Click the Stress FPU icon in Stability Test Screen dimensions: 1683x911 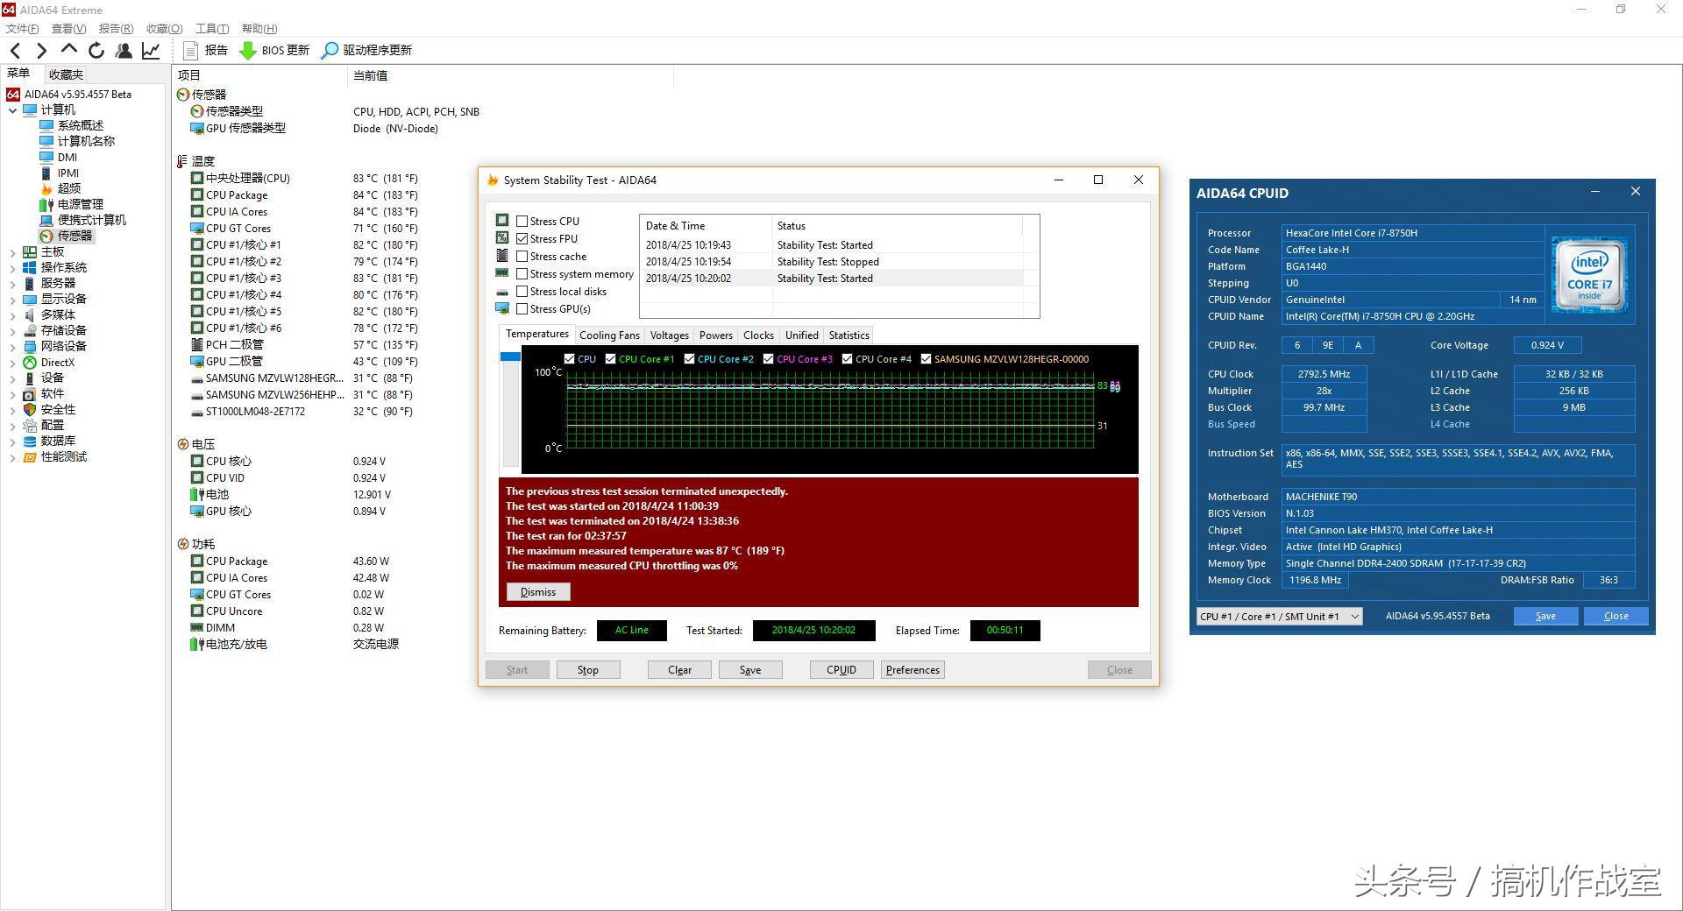(x=502, y=237)
